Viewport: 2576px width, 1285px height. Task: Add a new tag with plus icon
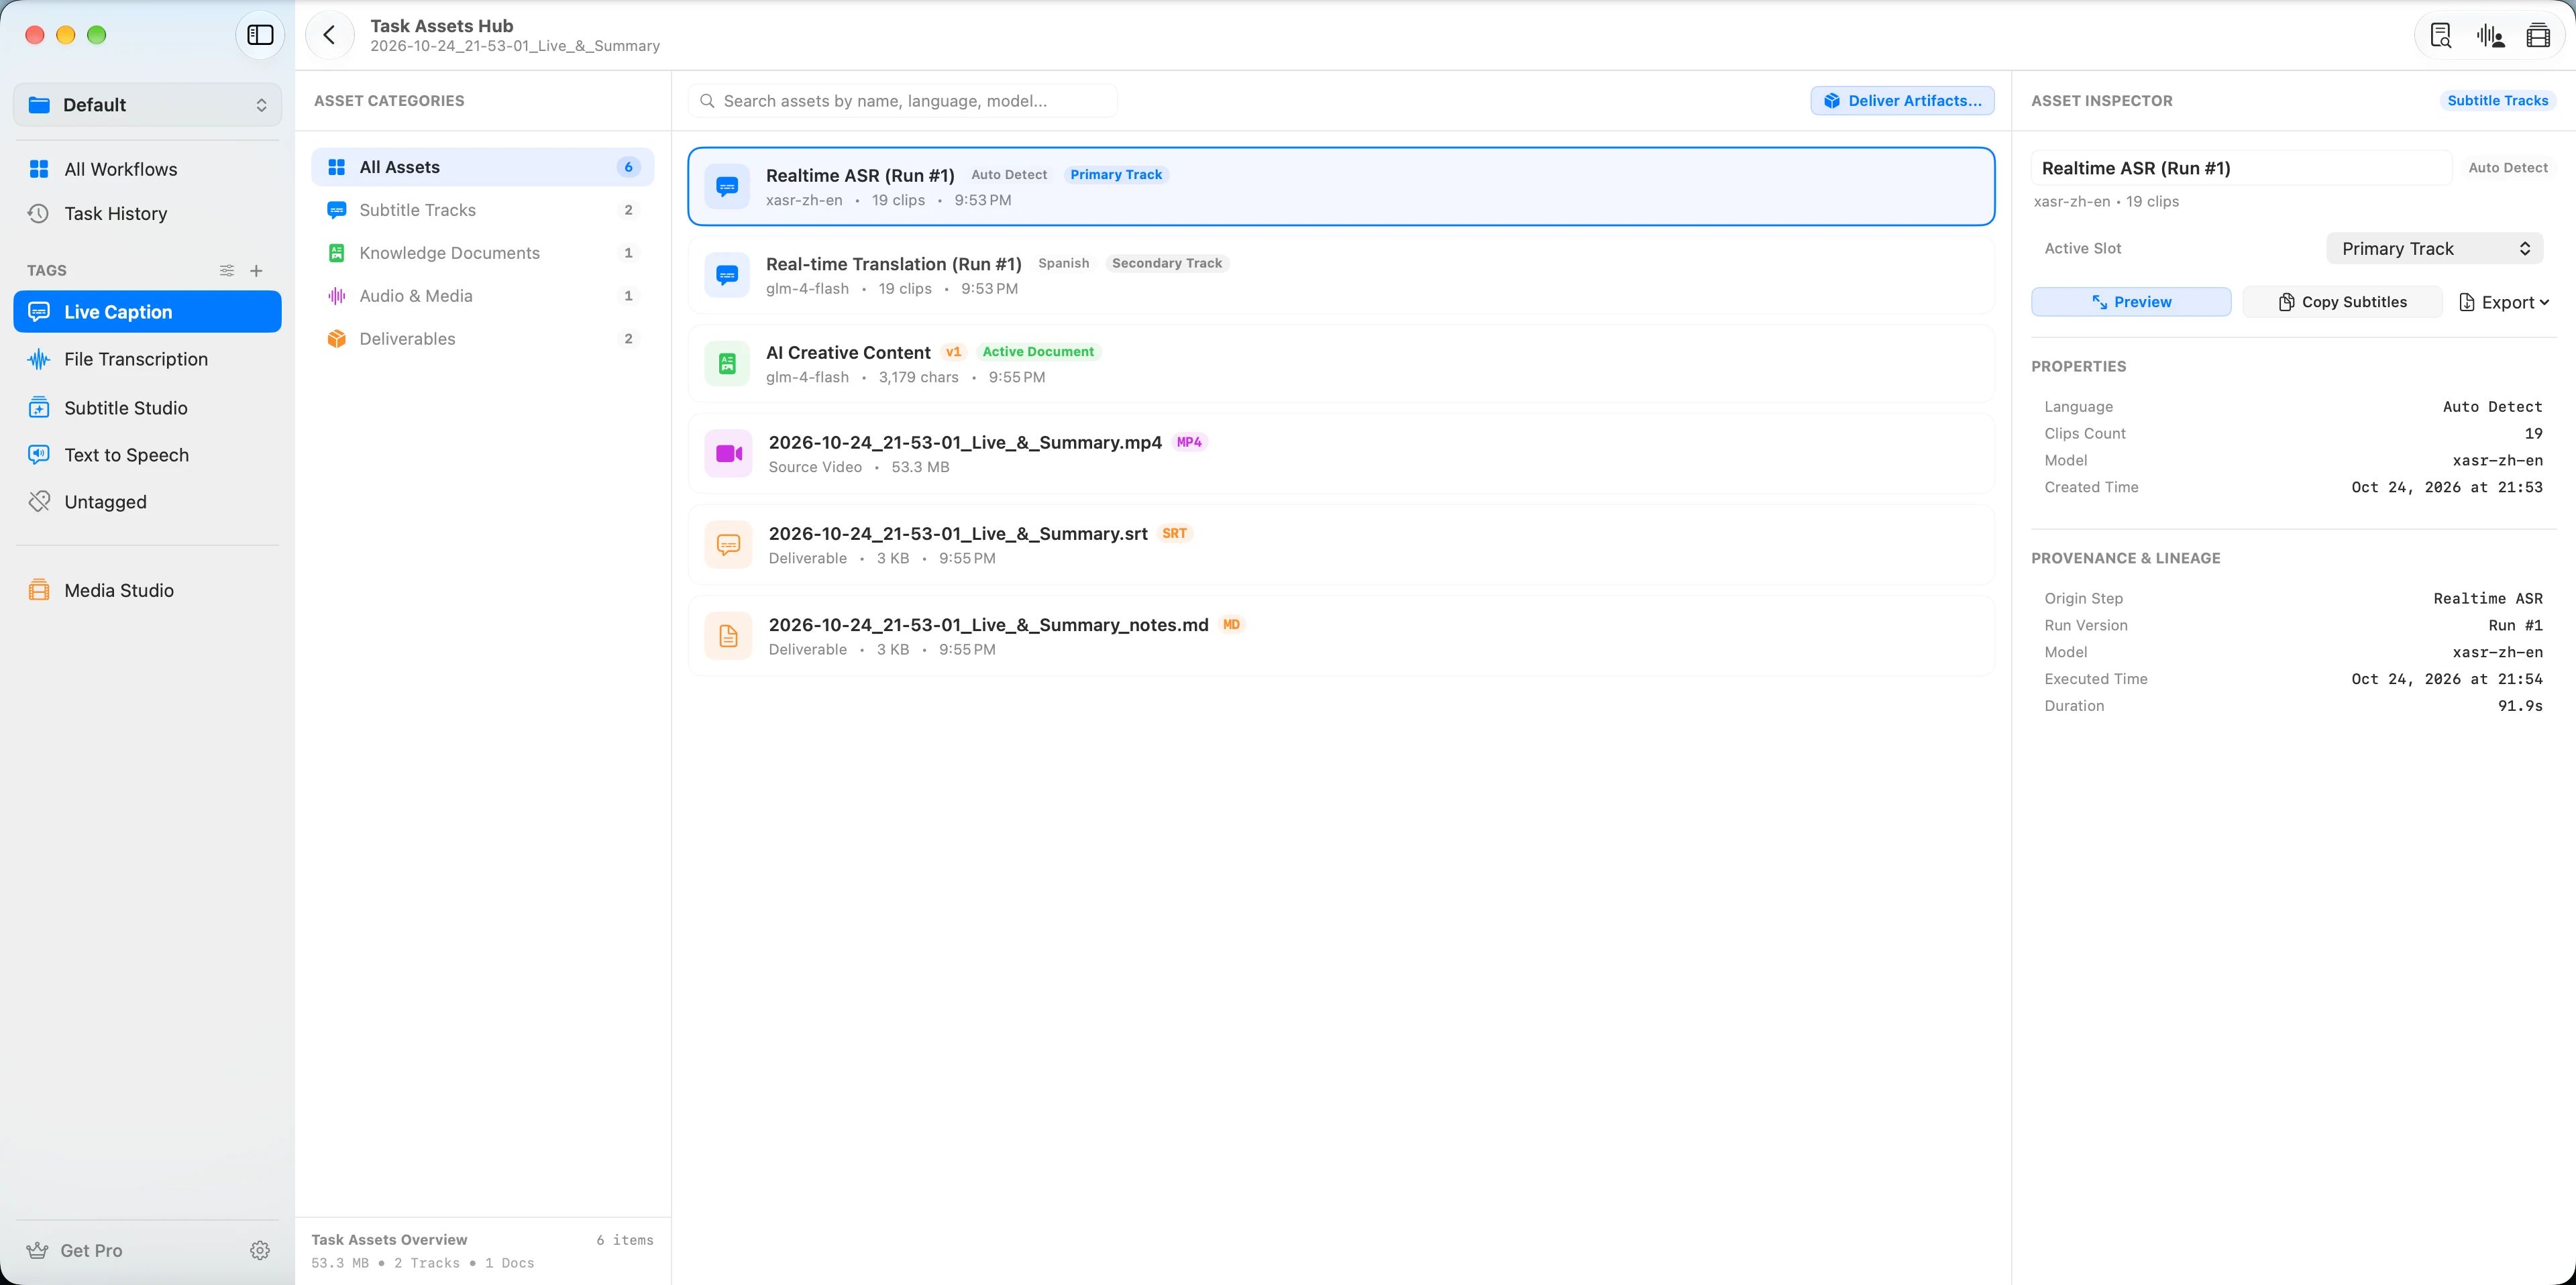tap(256, 270)
